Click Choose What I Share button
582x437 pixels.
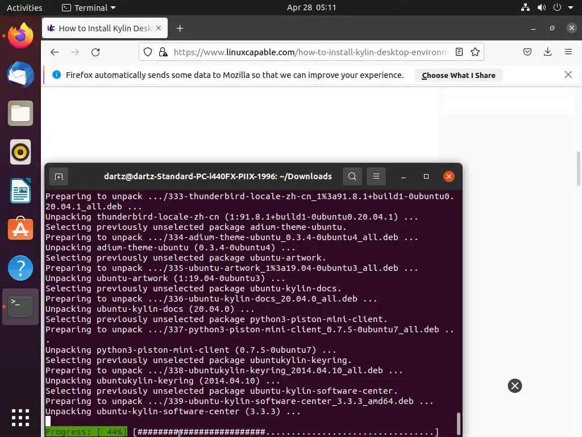tap(459, 76)
